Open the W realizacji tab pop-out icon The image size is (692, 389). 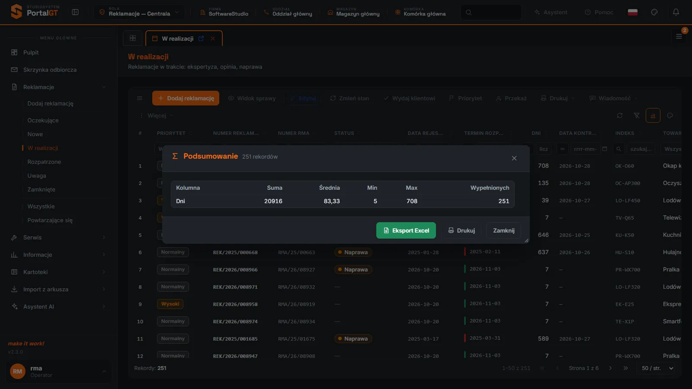pyautogui.click(x=201, y=38)
